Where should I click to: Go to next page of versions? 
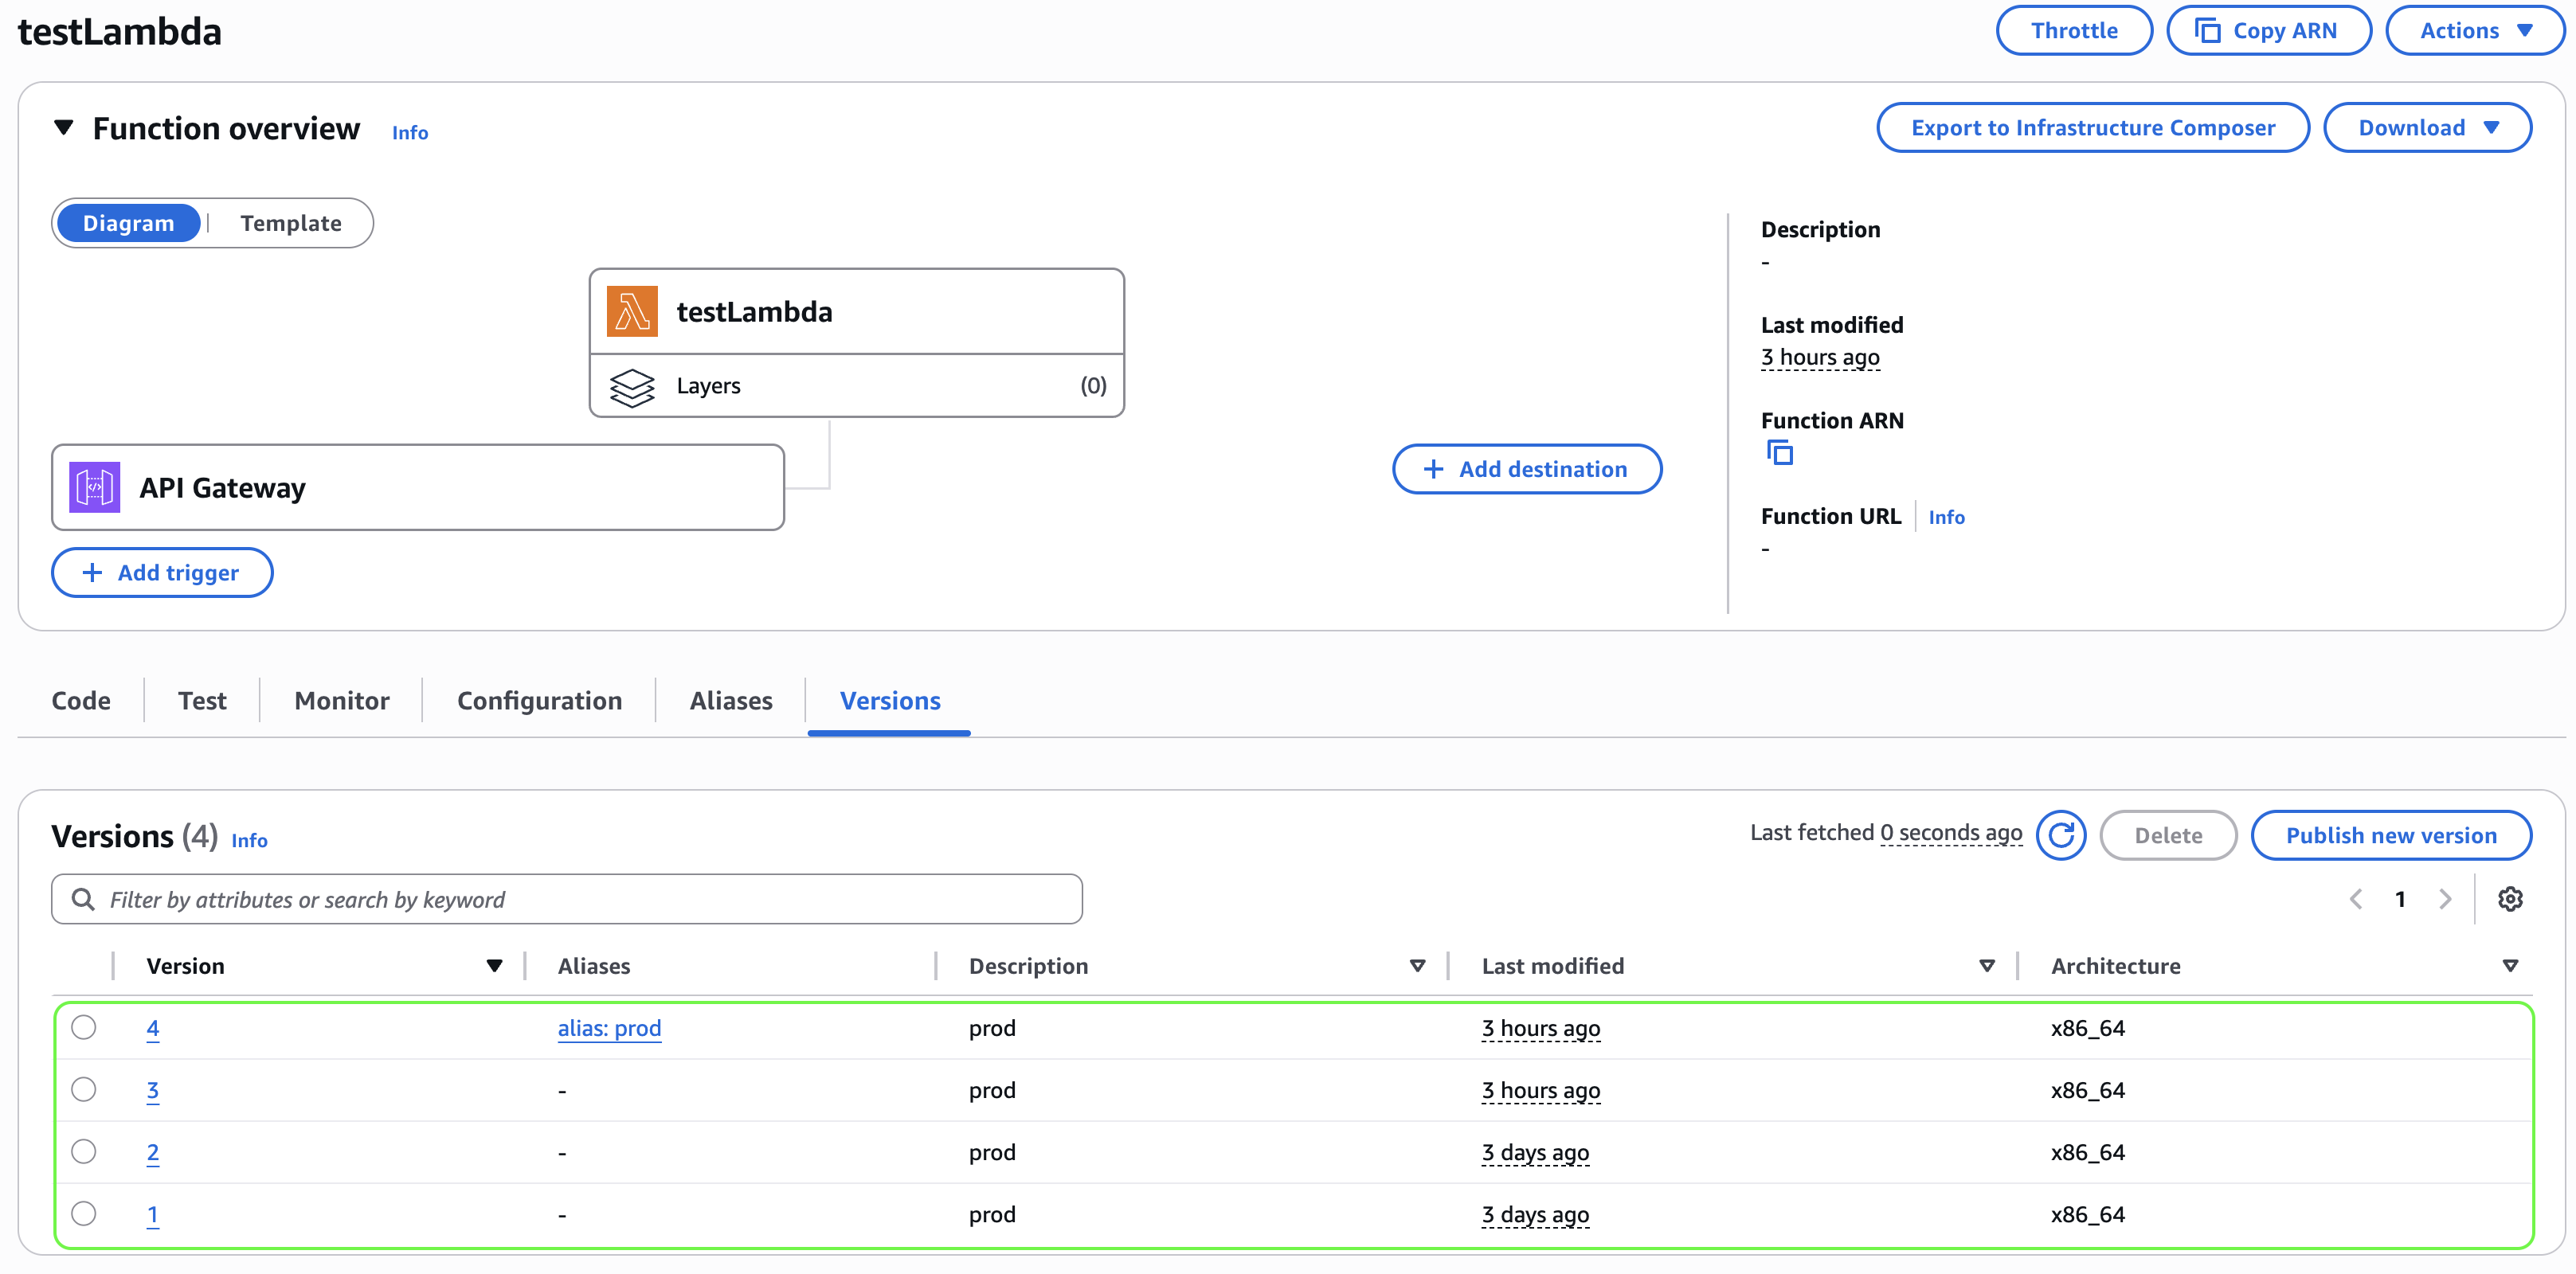(x=2445, y=899)
